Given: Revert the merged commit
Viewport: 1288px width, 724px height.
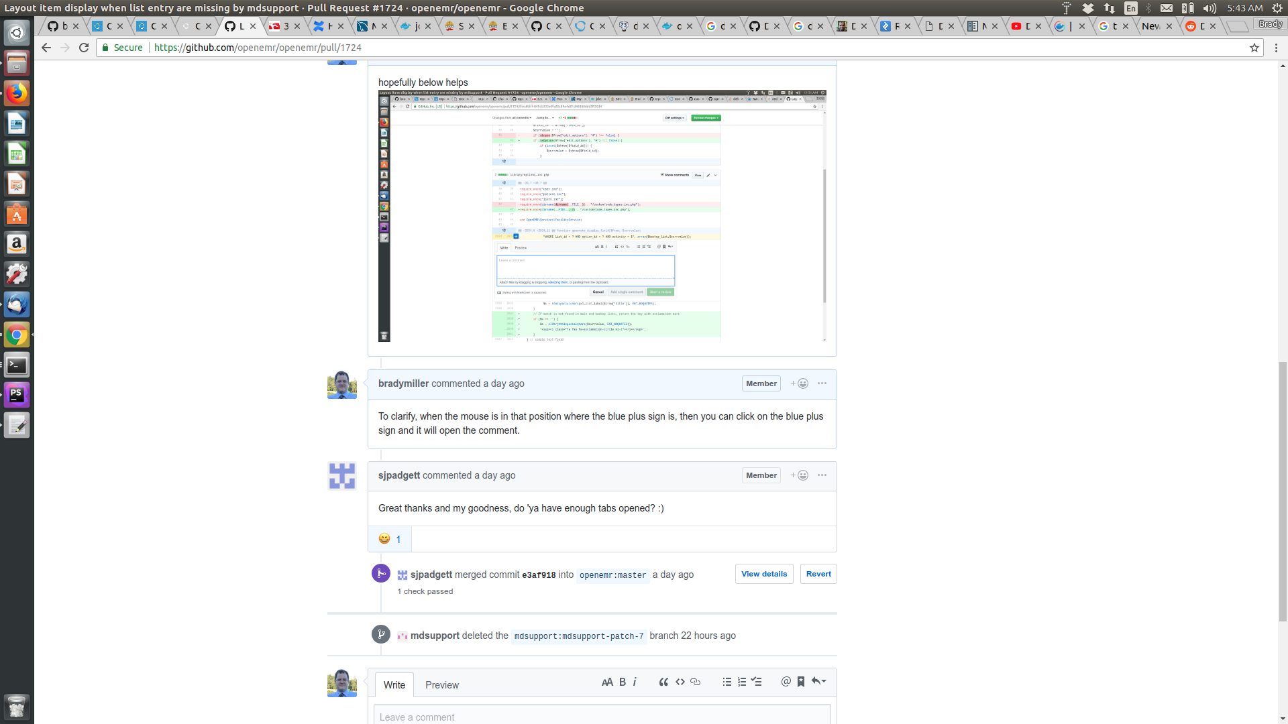Looking at the screenshot, I should (818, 574).
